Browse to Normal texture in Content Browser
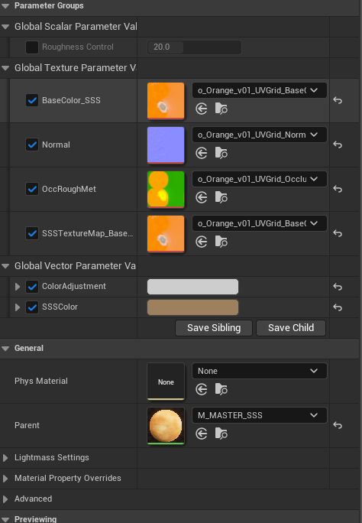The image size is (362, 523). pyautogui.click(x=221, y=153)
